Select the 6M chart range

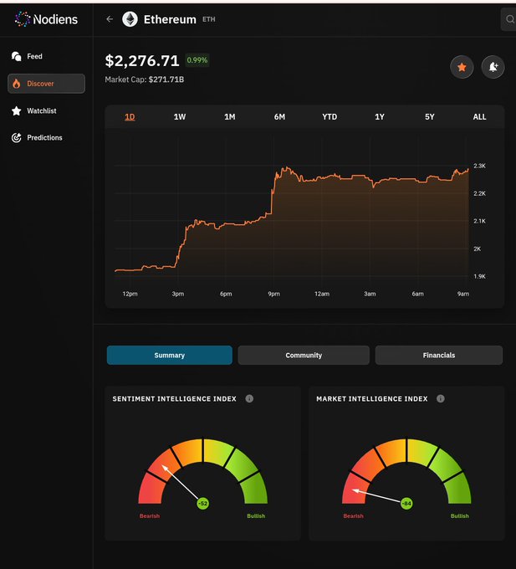[279, 117]
